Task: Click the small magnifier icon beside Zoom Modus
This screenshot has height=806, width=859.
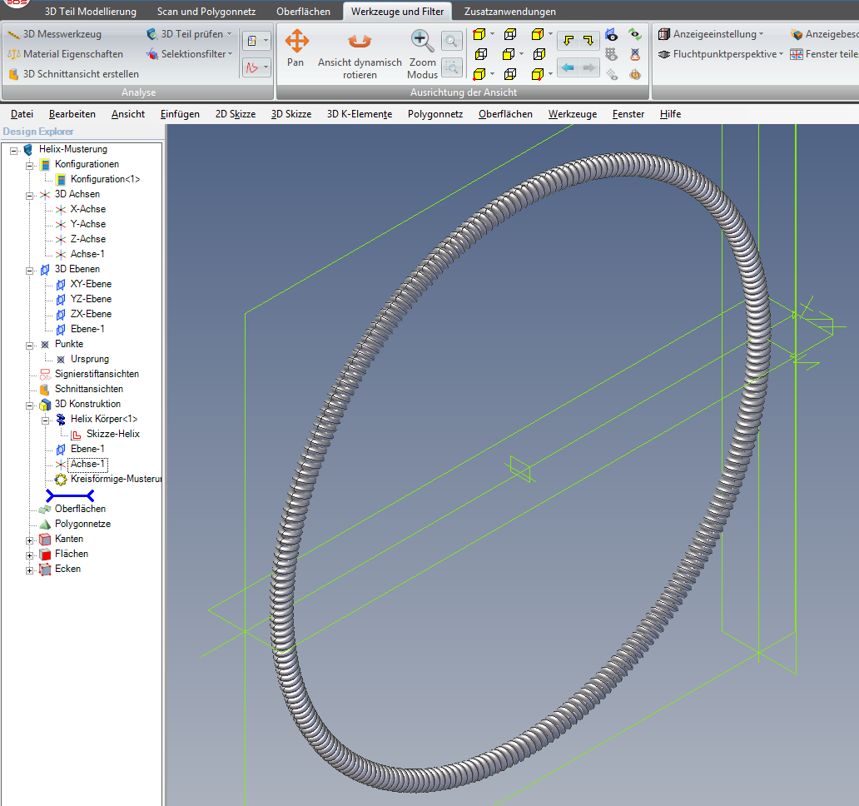Action: tap(451, 41)
